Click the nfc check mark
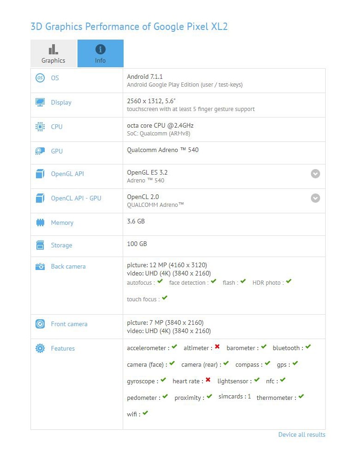 283,380
